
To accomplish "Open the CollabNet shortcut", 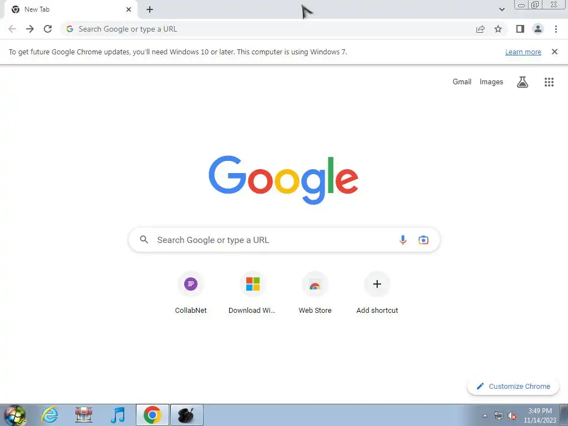I will click(x=191, y=293).
